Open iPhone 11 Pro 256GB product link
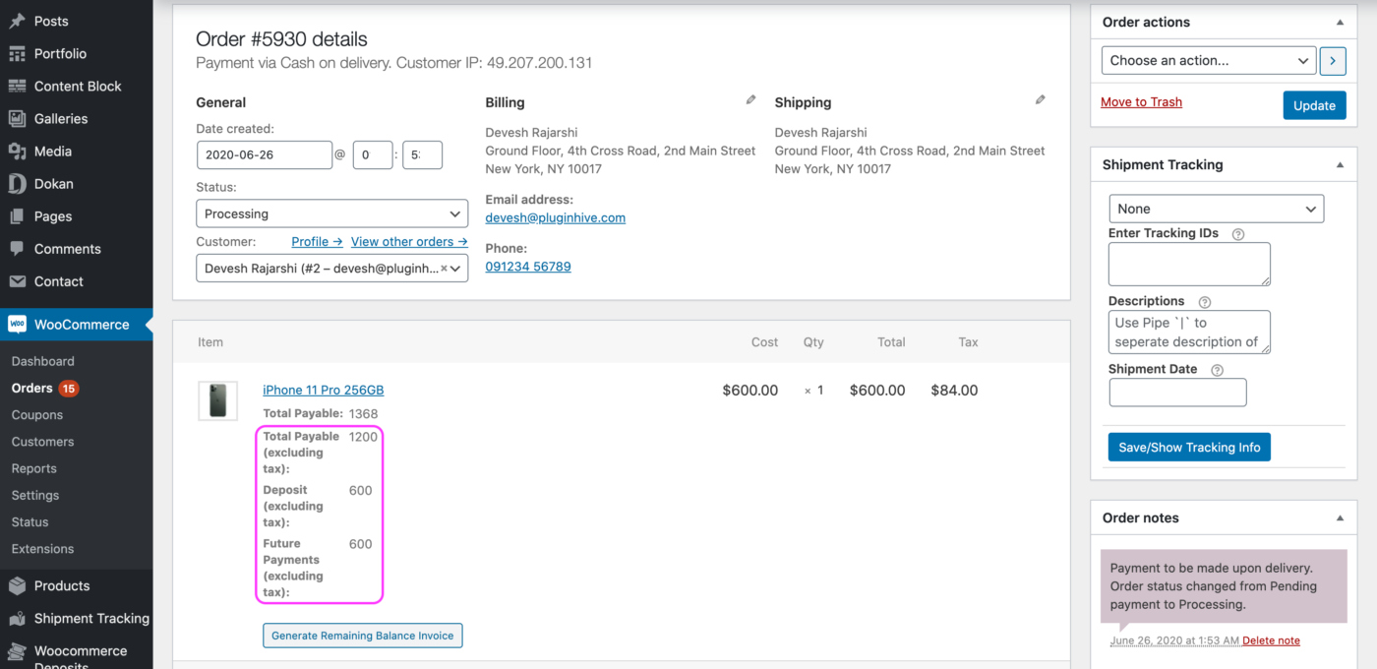The width and height of the screenshot is (1377, 669). click(x=324, y=390)
